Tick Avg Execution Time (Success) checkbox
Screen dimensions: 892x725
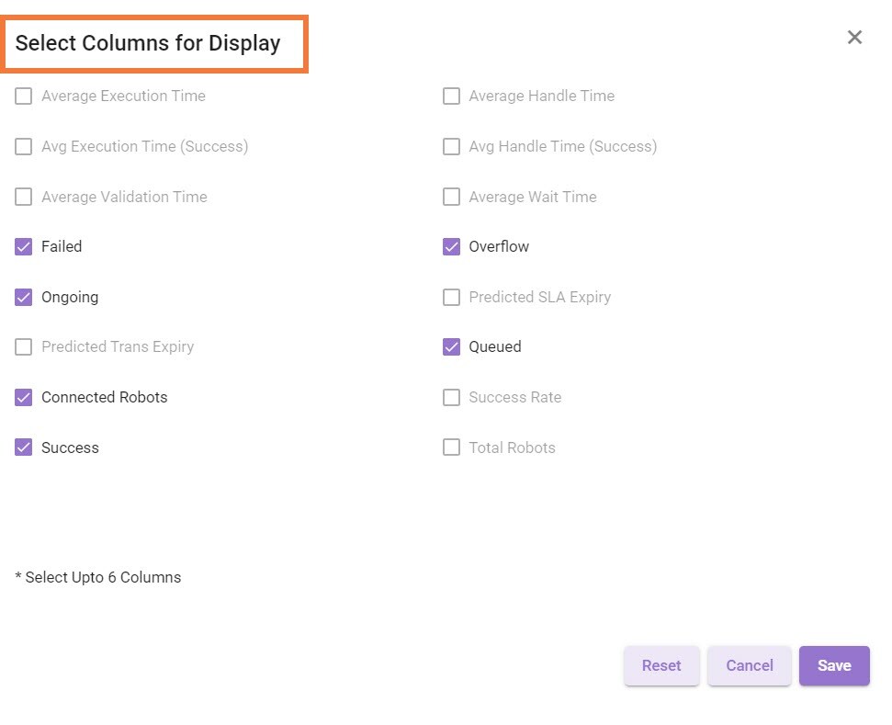click(23, 146)
